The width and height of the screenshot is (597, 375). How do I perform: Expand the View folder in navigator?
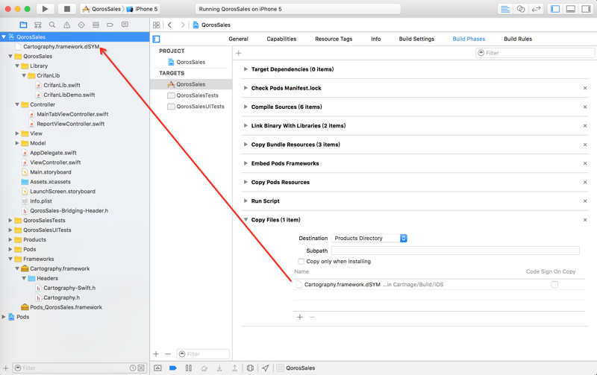17,133
